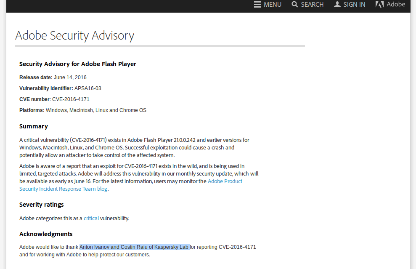Click the release date 'June 14, 2016'

pyautogui.click(x=70, y=77)
